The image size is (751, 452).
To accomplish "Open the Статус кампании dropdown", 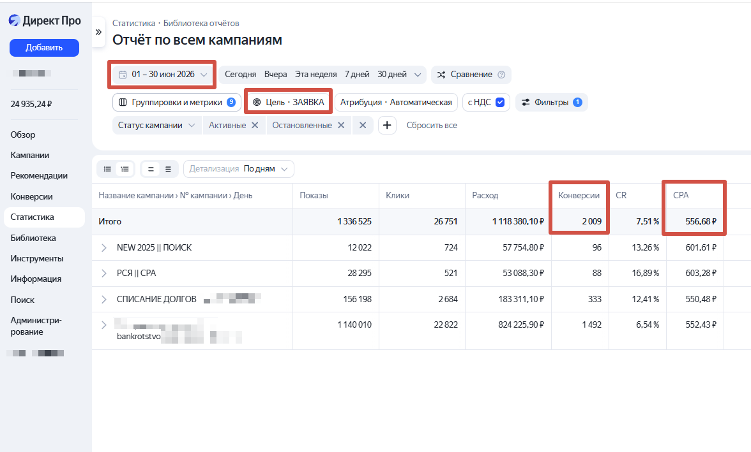I will tap(156, 126).
